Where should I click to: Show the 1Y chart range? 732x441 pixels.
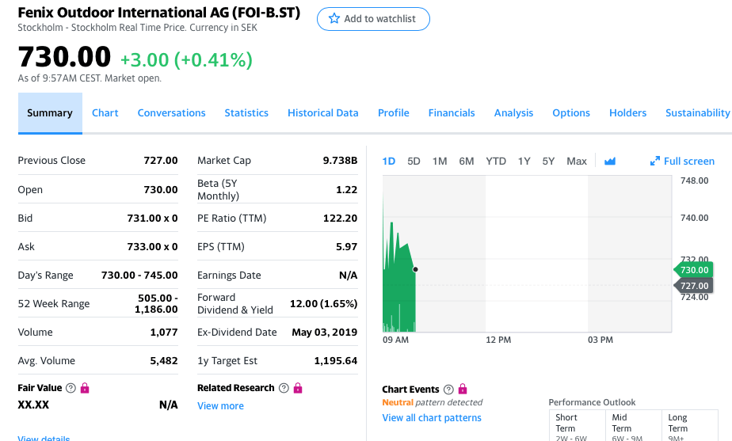pyautogui.click(x=524, y=162)
